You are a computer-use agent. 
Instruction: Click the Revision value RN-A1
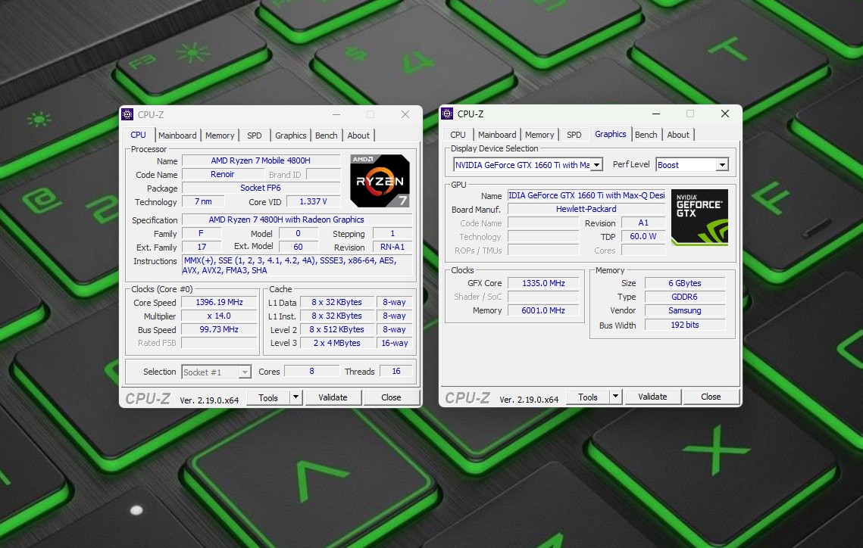[x=392, y=247]
